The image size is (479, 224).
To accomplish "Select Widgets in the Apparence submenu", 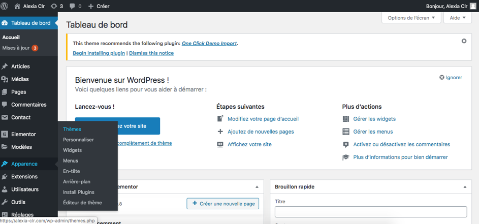I will tap(72, 150).
